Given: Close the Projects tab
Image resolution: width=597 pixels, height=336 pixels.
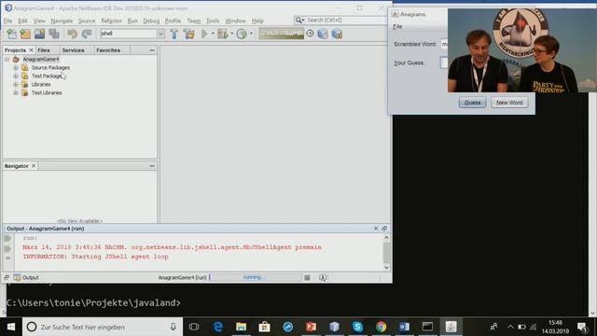Looking at the screenshot, I should point(31,50).
